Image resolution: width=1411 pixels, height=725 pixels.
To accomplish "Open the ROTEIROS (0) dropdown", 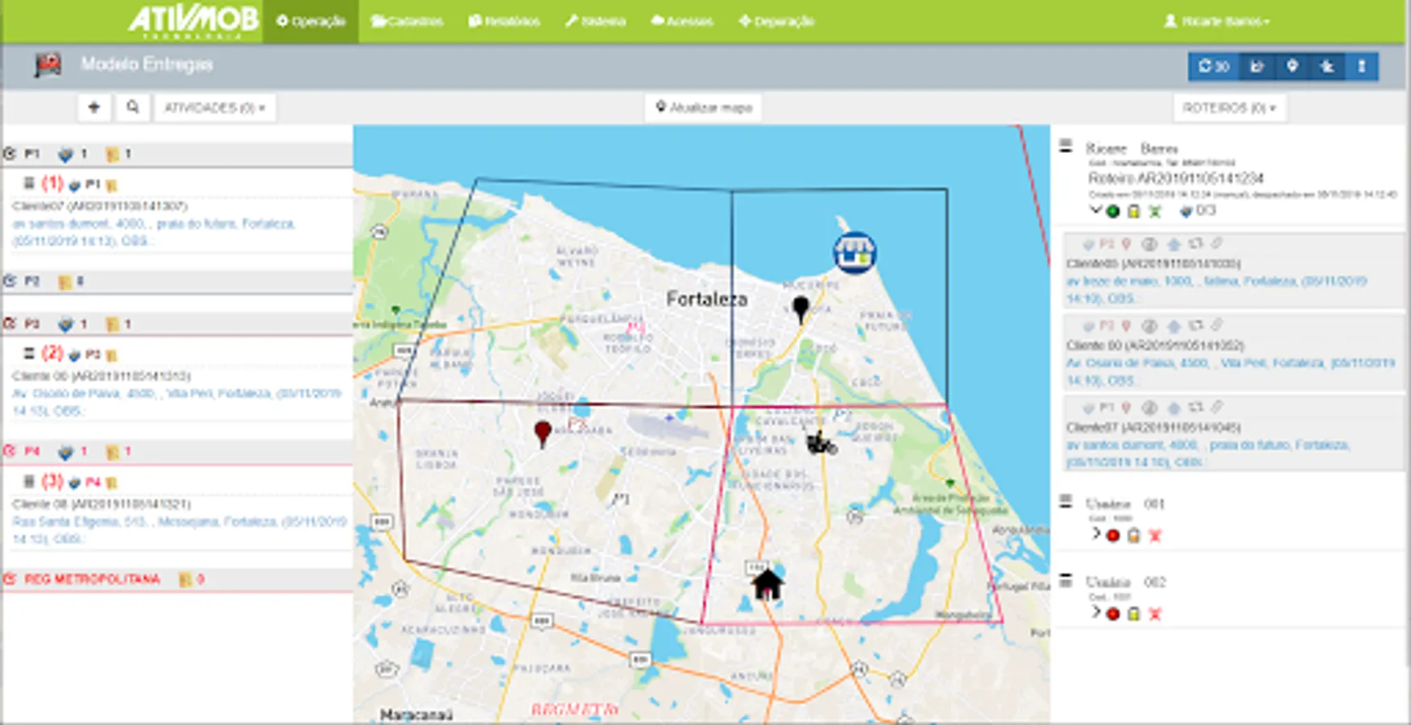I will (1229, 107).
